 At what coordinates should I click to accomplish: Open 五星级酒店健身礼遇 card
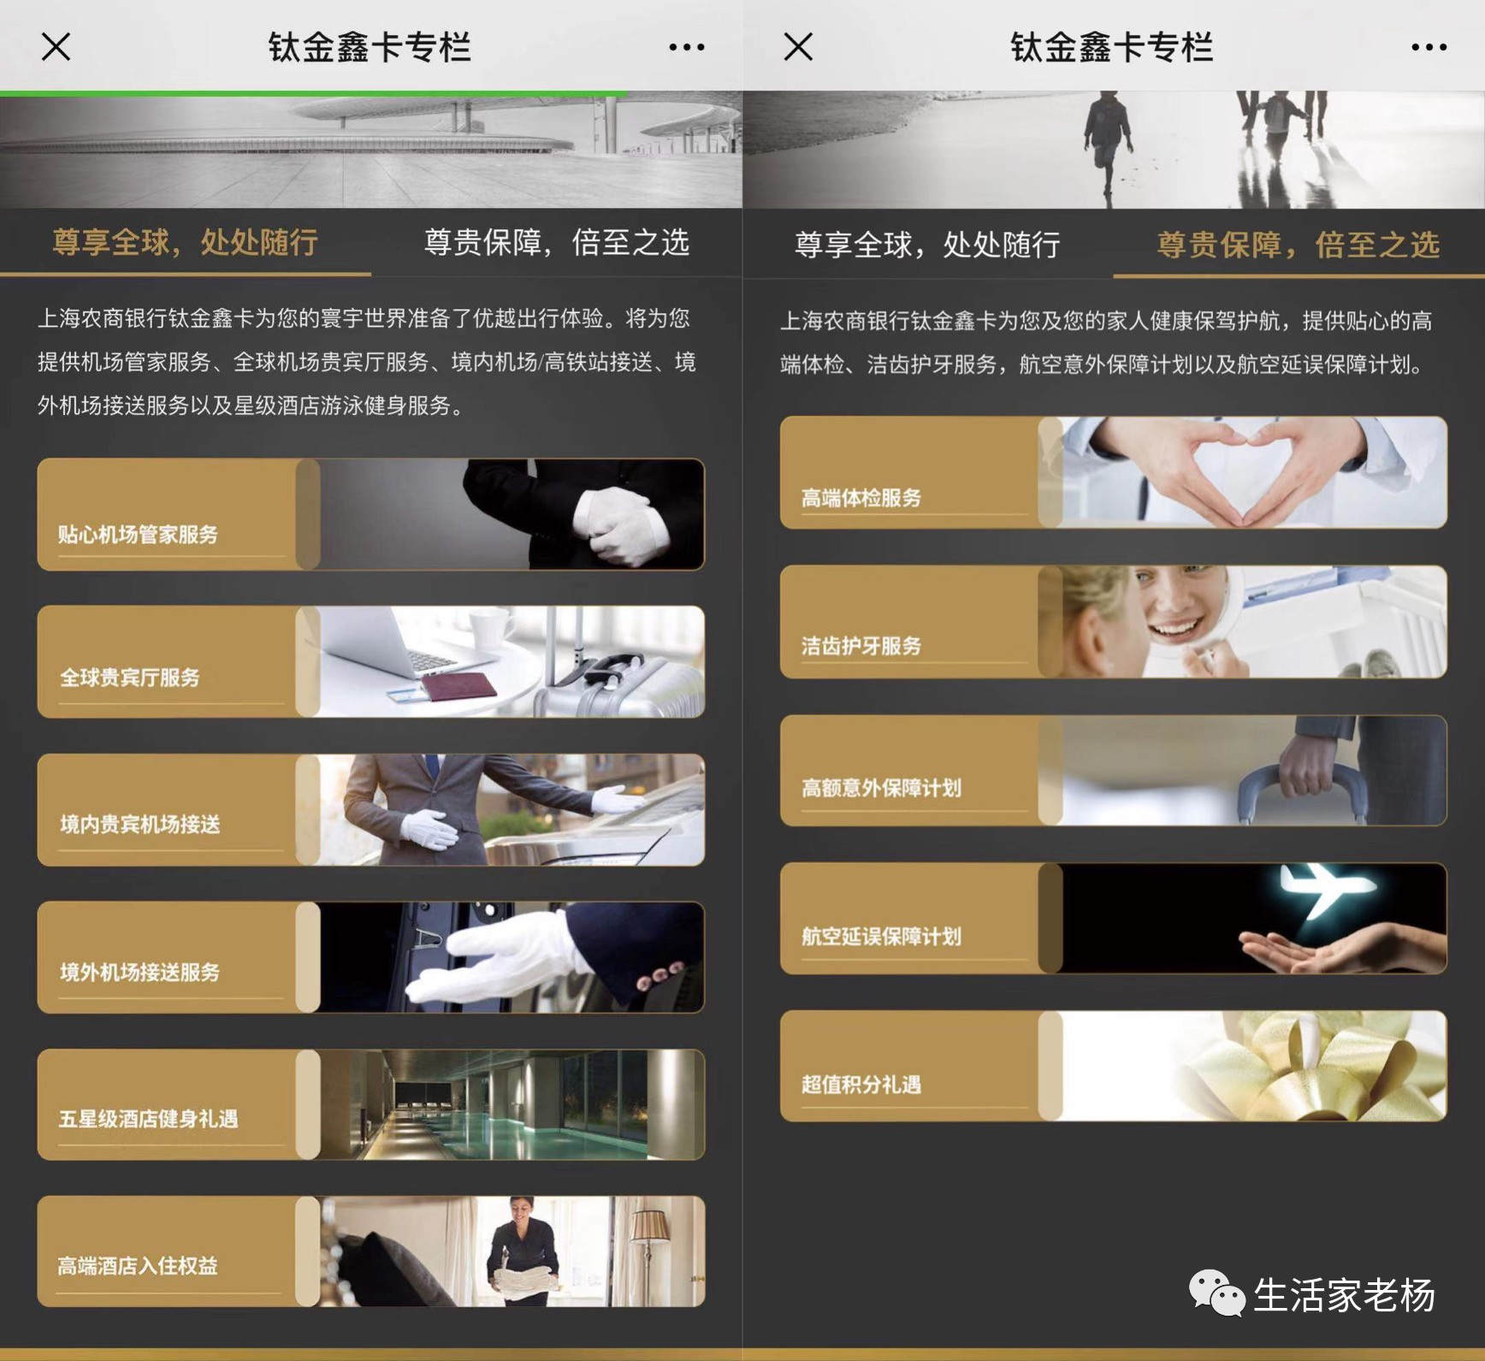point(371,1104)
